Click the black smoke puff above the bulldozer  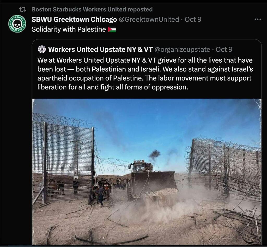pos(154,154)
